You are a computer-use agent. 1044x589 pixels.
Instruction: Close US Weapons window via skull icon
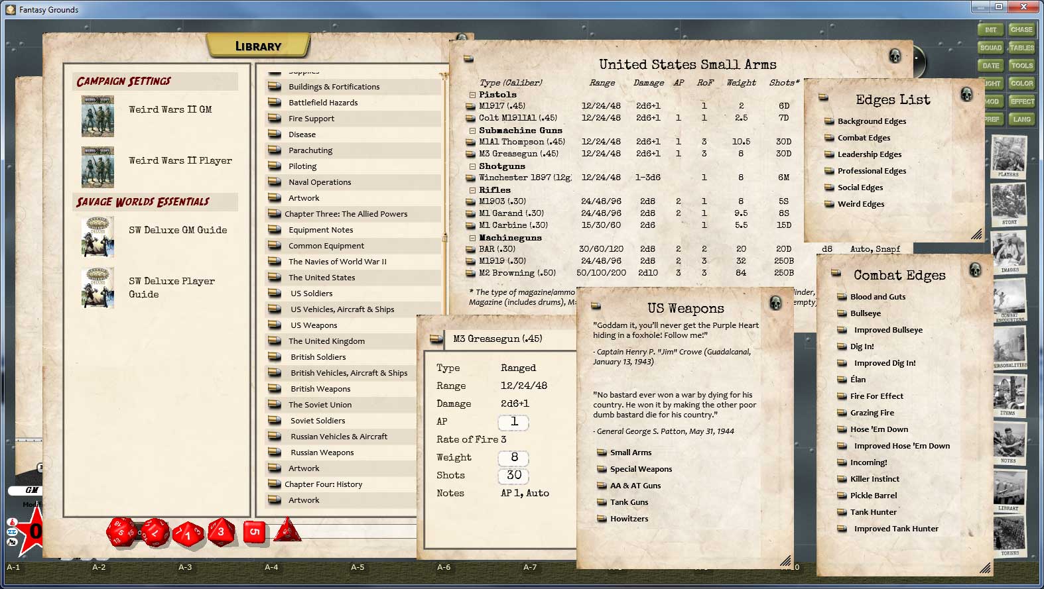click(x=775, y=303)
